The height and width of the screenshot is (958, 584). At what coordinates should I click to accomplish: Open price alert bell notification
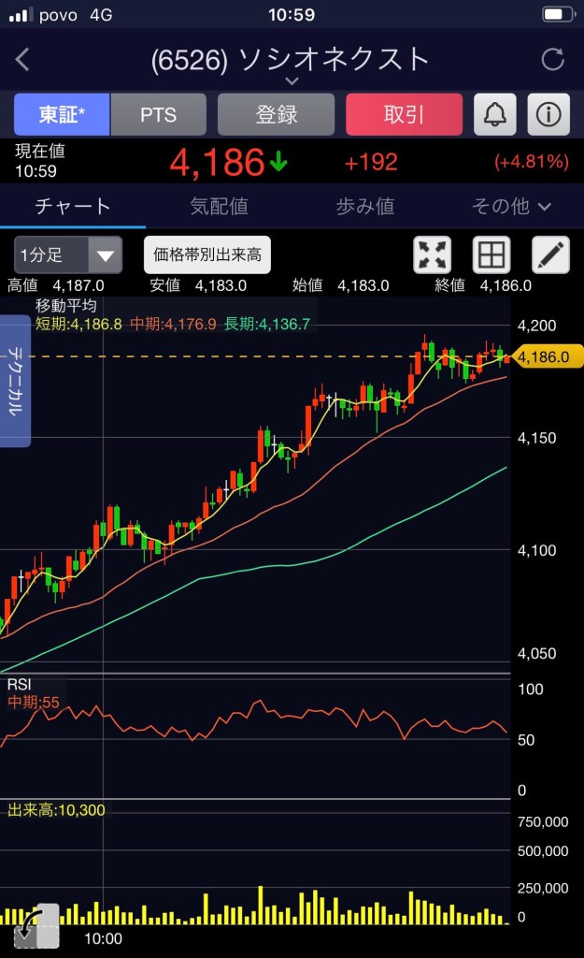pos(495,115)
